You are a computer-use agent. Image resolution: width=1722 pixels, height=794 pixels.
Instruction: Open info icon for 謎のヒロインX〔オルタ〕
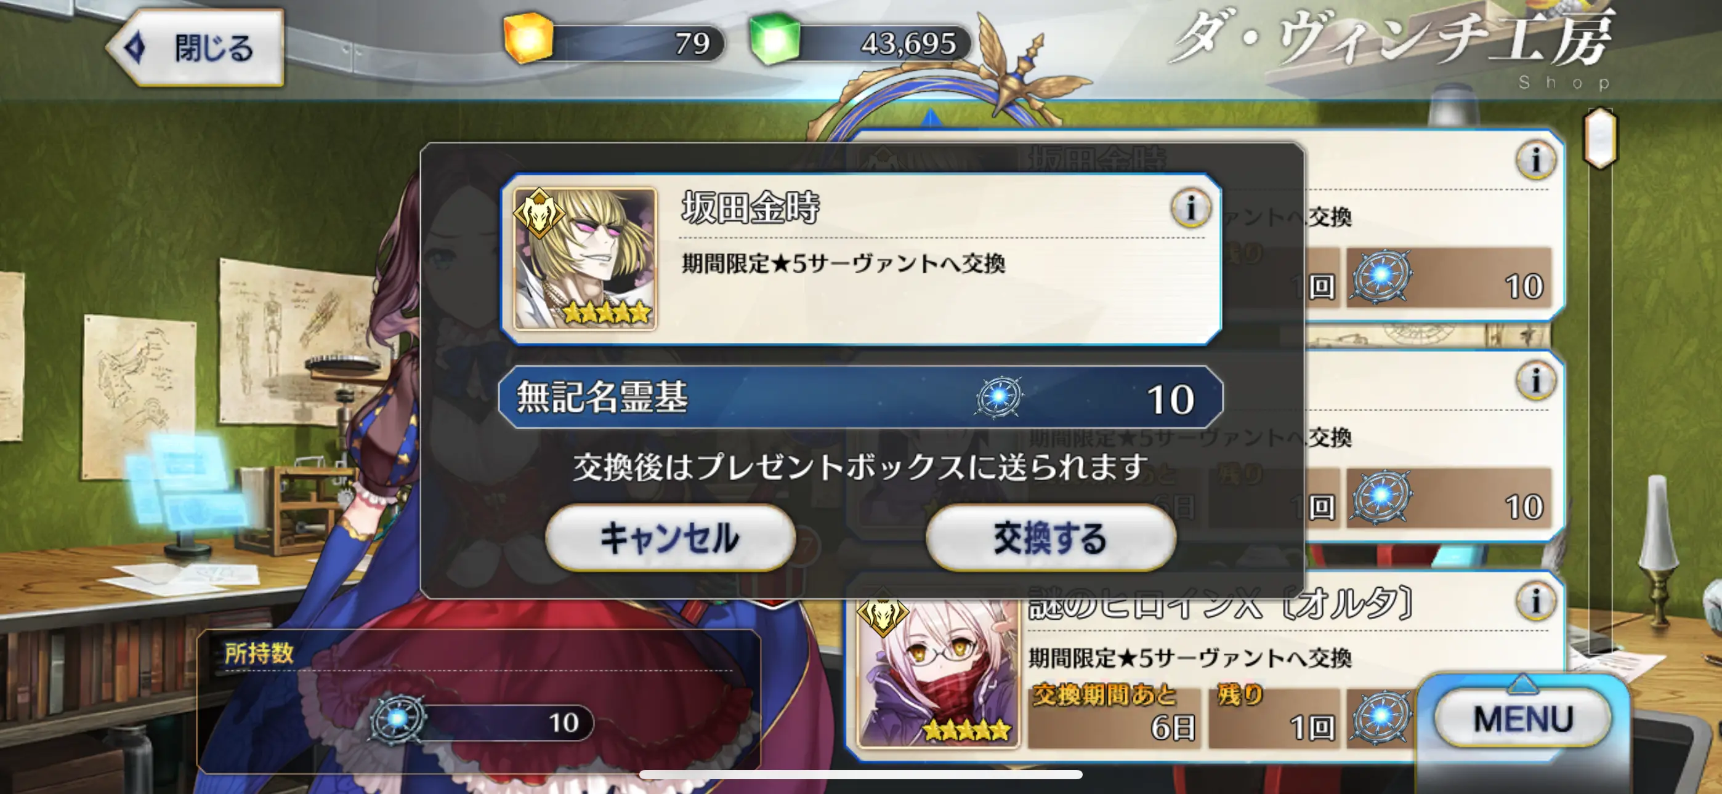pos(1535,600)
